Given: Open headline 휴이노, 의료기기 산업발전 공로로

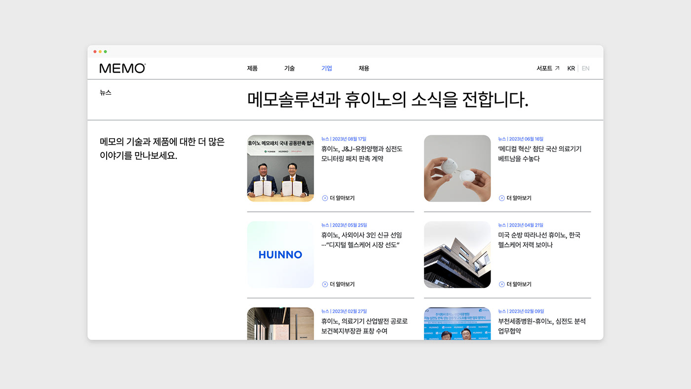Looking at the screenshot, I should coord(364,326).
